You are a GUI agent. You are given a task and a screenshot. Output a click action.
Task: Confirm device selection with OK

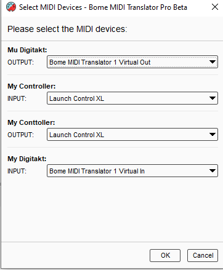point(165,255)
